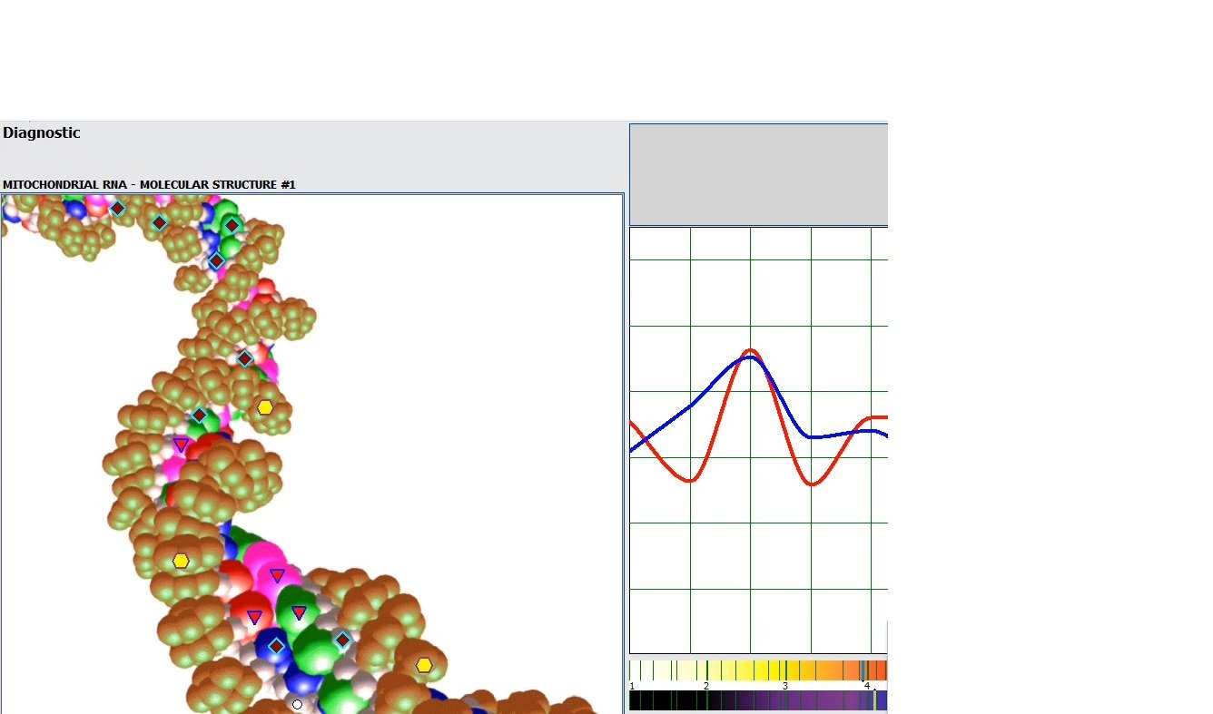Click the peak of the red curve
The width and height of the screenshot is (1213, 714).
(751, 350)
